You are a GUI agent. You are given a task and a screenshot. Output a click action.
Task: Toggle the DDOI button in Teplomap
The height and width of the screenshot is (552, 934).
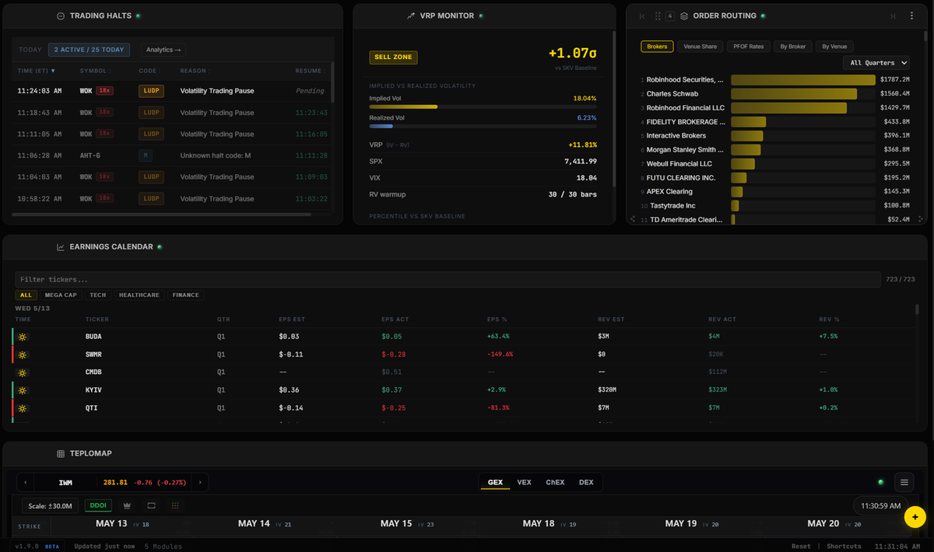[x=98, y=505]
